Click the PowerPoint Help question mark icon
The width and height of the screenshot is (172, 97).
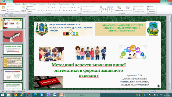171,4
